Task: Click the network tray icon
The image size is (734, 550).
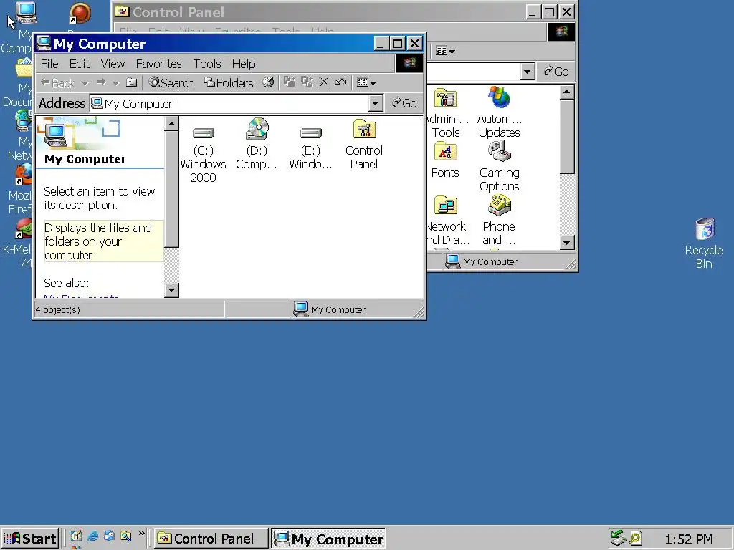Action: pyautogui.click(x=619, y=539)
